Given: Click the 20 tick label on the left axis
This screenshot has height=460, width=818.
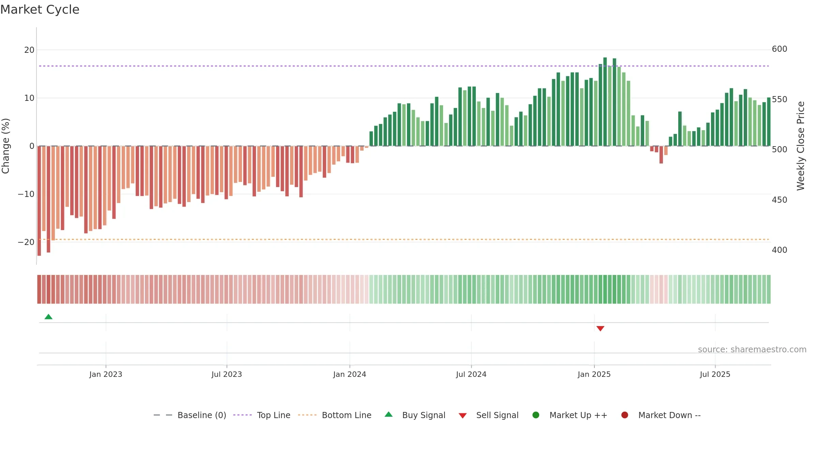Looking at the screenshot, I should (29, 50).
